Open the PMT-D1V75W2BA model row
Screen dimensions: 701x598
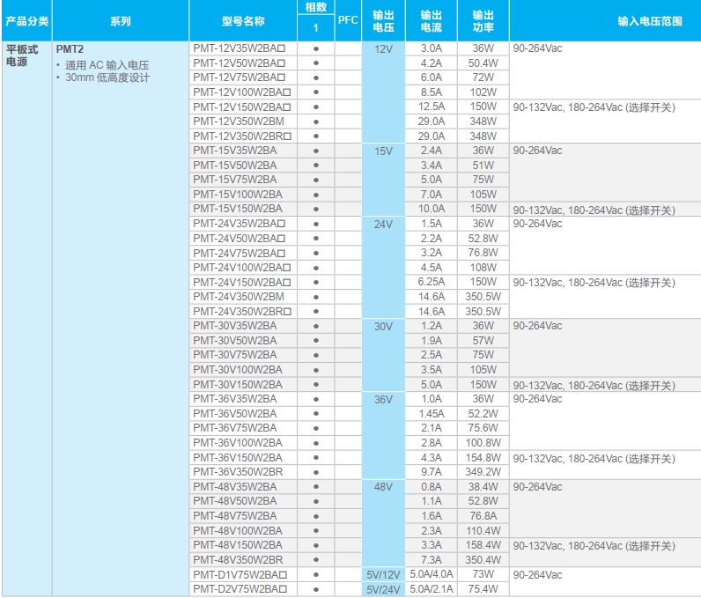click(x=241, y=574)
